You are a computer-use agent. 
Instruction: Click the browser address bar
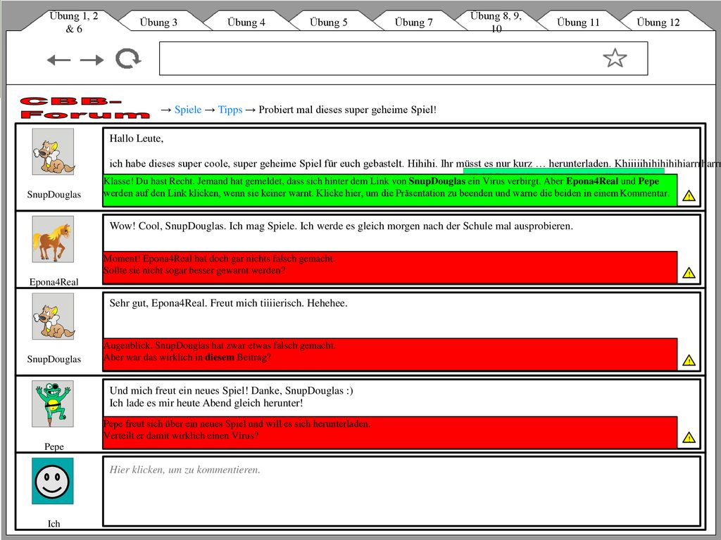pos(403,58)
